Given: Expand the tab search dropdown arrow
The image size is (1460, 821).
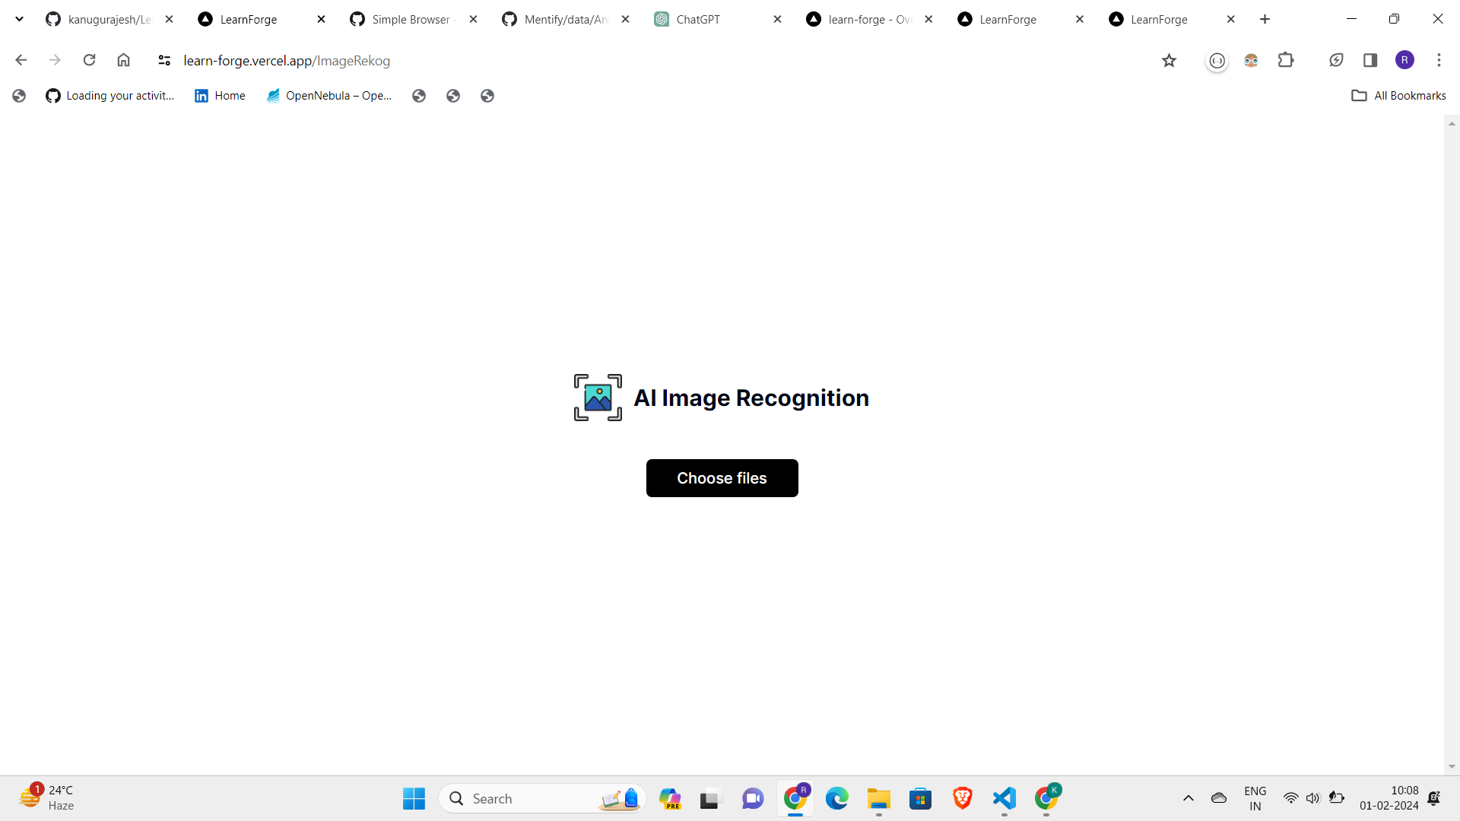Looking at the screenshot, I should click(x=19, y=19).
